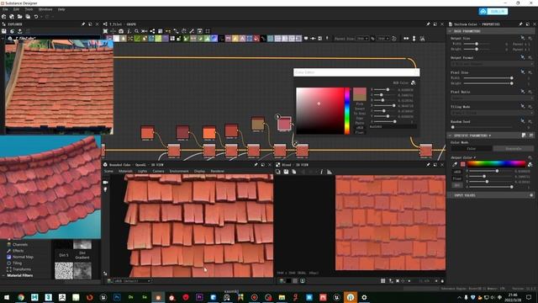This screenshot has height=303, width=538.
Task: Click the undo arrow in main toolbar
Action: click(36, 17)
